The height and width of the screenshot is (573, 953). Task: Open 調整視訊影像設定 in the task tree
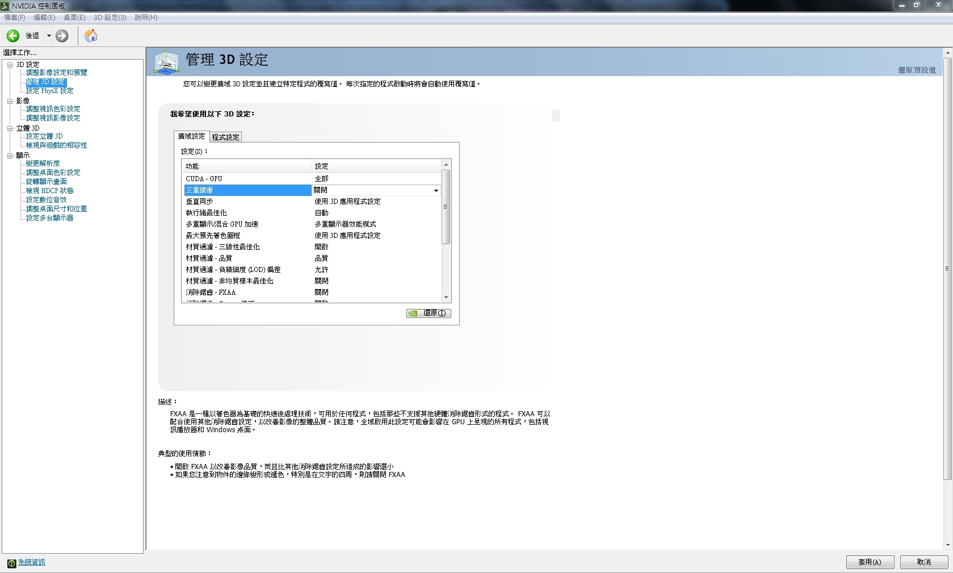click(x=53, y=118)
